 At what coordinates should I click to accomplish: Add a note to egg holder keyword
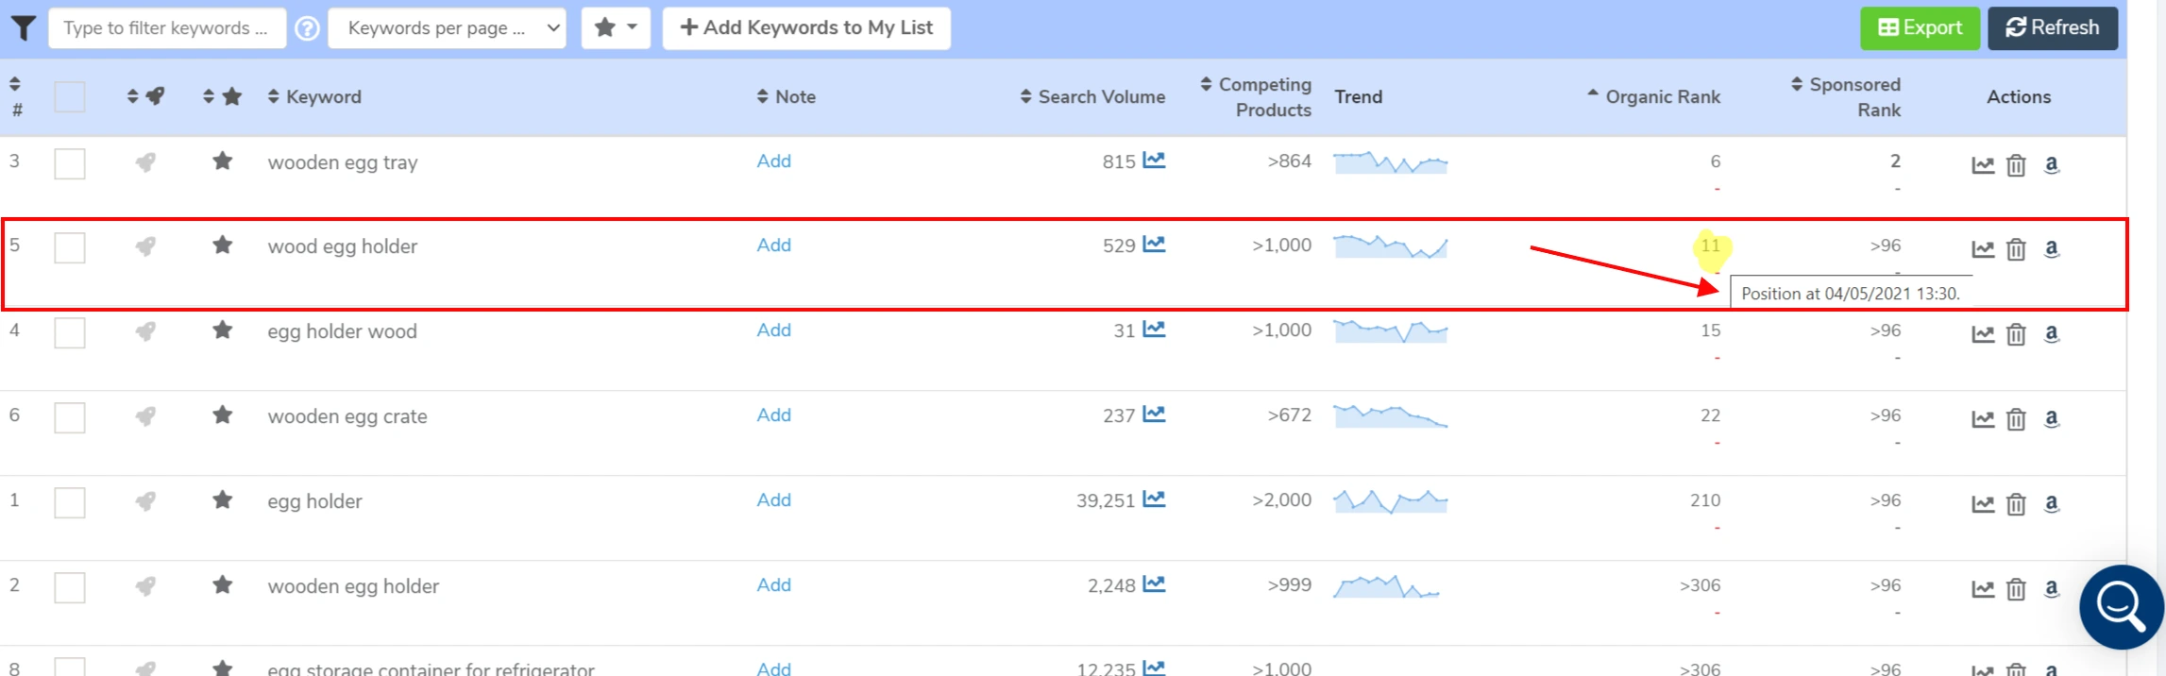[x=773, y=500]
